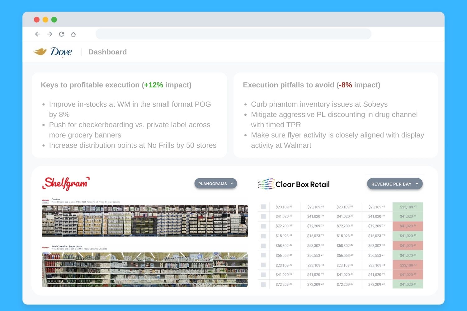
Task: Open the Real Canadian Superstore shelf photo strip
Action: (145, 269)
